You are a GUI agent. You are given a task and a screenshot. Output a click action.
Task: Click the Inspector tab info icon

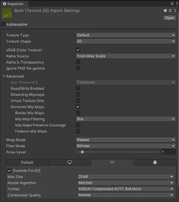tap(4, 4)
